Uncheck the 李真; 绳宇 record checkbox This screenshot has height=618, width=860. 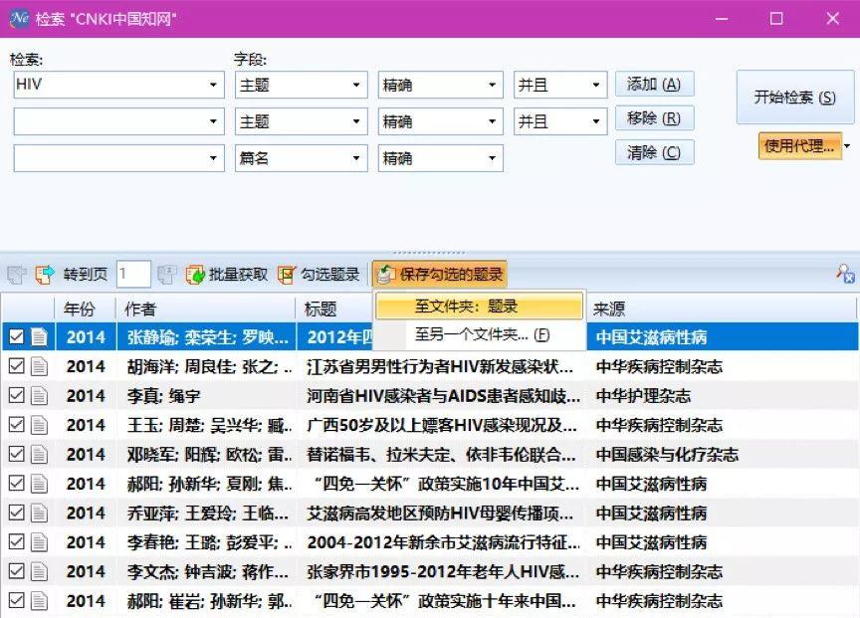pyautogui.click(x=17, y=395)
